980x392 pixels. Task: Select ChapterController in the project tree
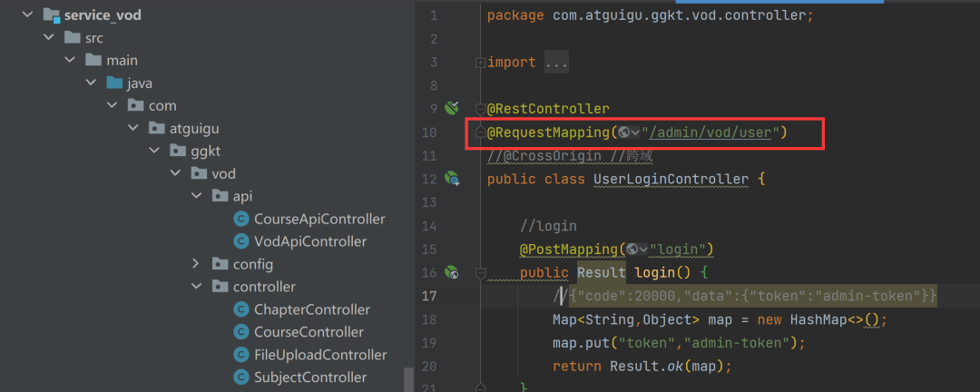click(312, 309)
